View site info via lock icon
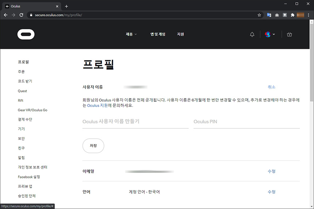 31,15
